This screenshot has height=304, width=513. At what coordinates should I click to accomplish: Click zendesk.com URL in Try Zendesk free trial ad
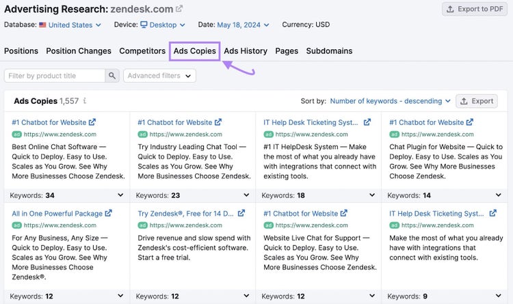[x=186, y=225]
